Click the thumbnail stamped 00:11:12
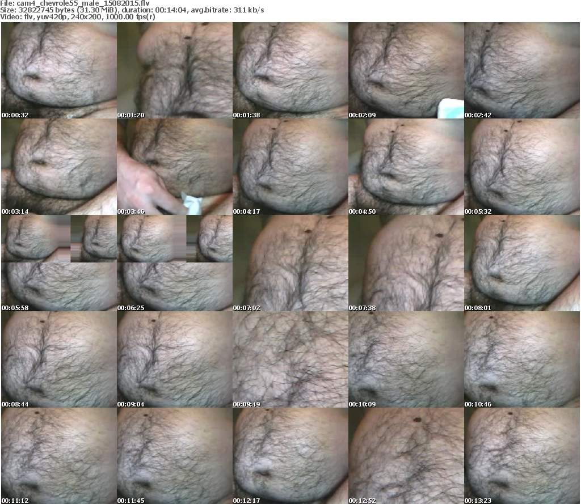 (x=59, y=456)
